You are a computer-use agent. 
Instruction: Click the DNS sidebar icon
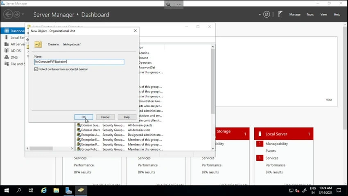point(7,57)
